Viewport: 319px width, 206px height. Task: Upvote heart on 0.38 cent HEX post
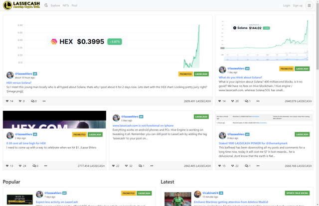pyautogui.click(x=7, y=166)
